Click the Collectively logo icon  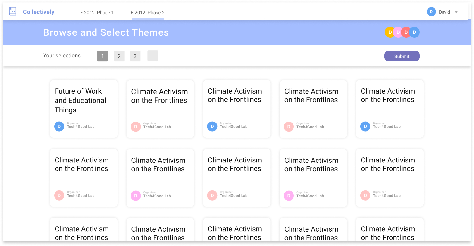[13, 12]
